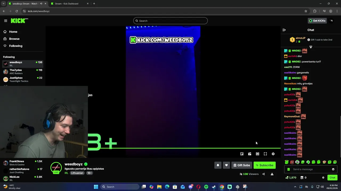The height and width of the screenshot is (191, 341).
Task: Click the Get KICKs button
Action: pyautogui.click(x=317, y=21)
